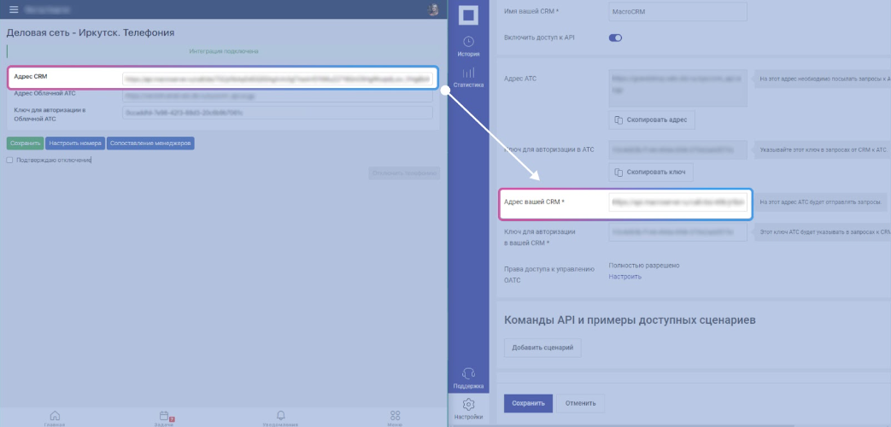Open Поддержка (headset) in sidebar

[468, 377]
